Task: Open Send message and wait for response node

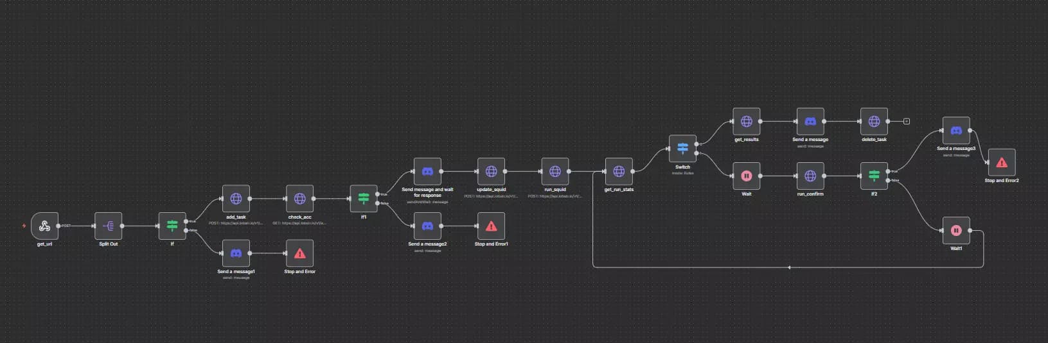Action: point(427,171)
